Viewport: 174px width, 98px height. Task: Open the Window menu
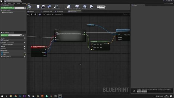click(24, 3)
